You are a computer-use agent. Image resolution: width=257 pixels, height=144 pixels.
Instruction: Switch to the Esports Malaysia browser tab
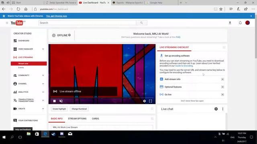coord(128,3)
